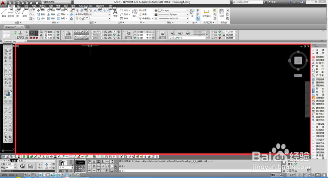Click the save disk icon in bottom toolbar
Screen dimensions: 328x178
point(19,156)
